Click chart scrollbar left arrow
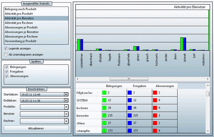This screenshot has height=137, width=214. pyautogui.click(x=78, y=79)
